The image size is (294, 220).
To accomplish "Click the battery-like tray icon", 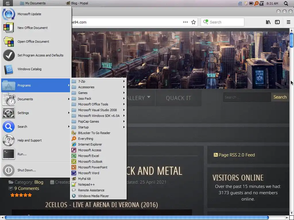I will tap(251, 3).
